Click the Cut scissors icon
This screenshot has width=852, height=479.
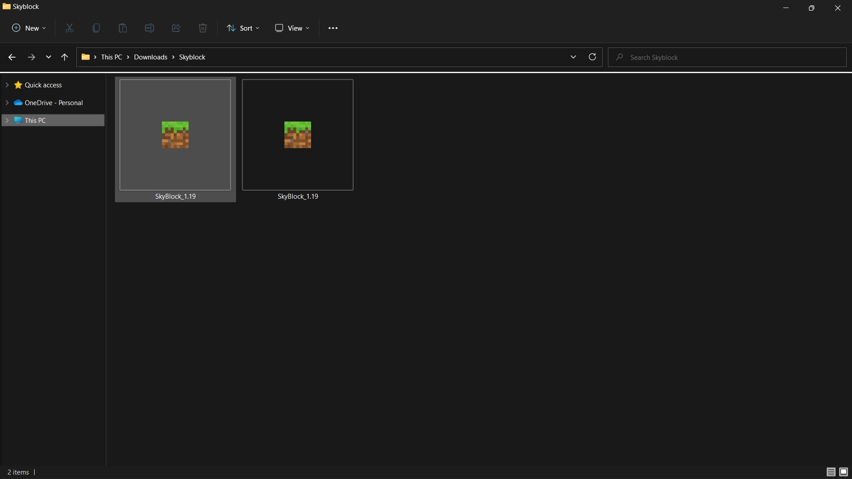click(x=70, y=28)
